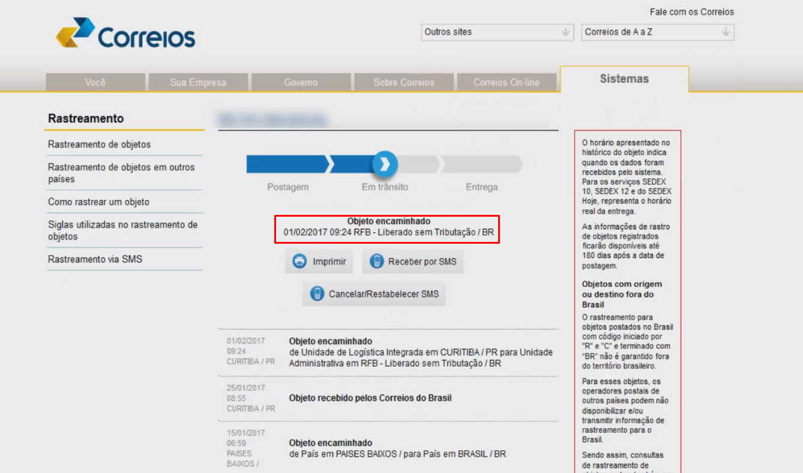Click 'Objeto recebido pelos Correios do Brasil' entry
This screenshot has width=803, height=473.
370,398
